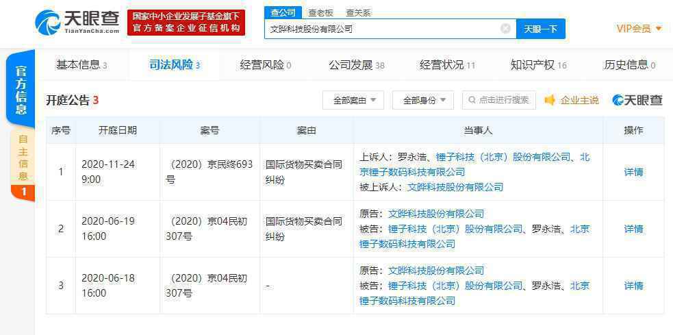Open 锤子科技（北京）股份有限公司 link in row 1
This screenshot has height=335, width=673.
click(503, 157)
